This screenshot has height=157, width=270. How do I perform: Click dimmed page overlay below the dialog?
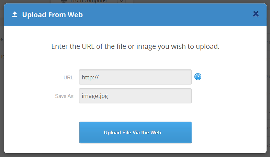pyautogui.click(x=135, y=155)
